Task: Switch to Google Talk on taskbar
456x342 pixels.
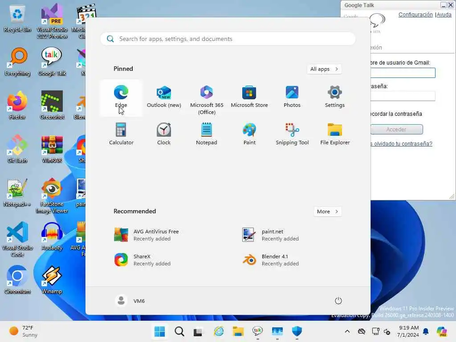Action: click(257, 331)
